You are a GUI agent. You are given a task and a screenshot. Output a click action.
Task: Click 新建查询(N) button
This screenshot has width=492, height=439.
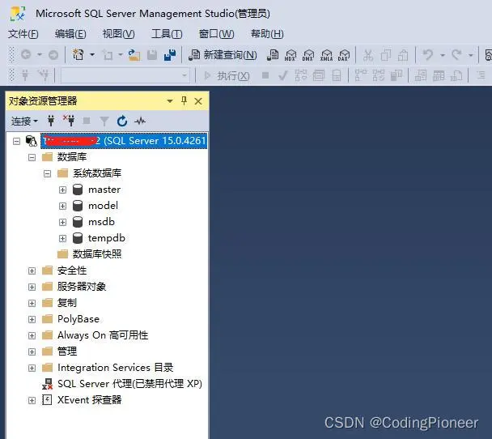click(223, 55)
